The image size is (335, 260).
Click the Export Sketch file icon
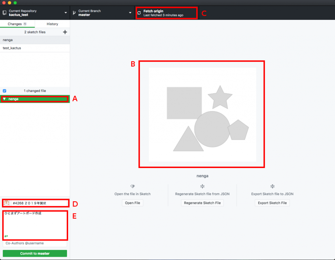(x=273, y=186)
